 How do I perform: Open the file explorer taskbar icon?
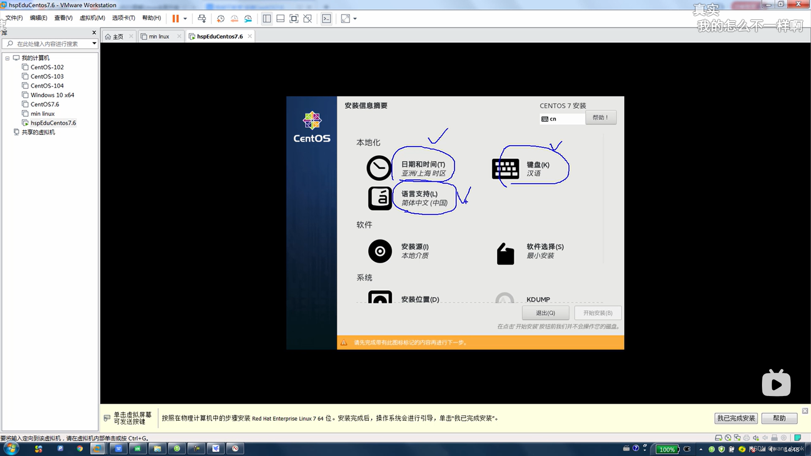point(157,448)
